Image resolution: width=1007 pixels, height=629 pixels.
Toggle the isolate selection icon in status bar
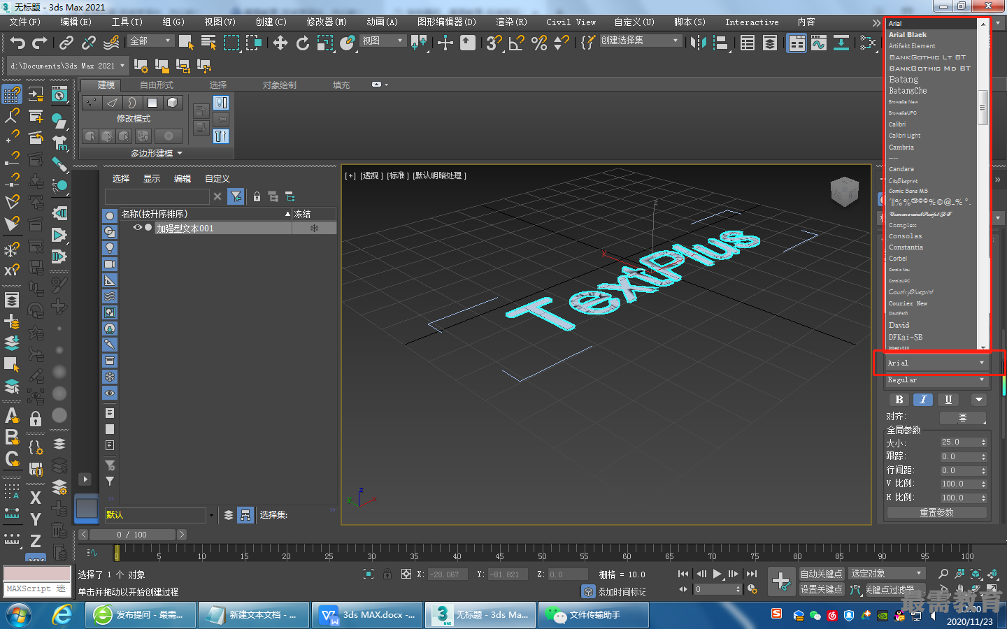pos(369,574)
